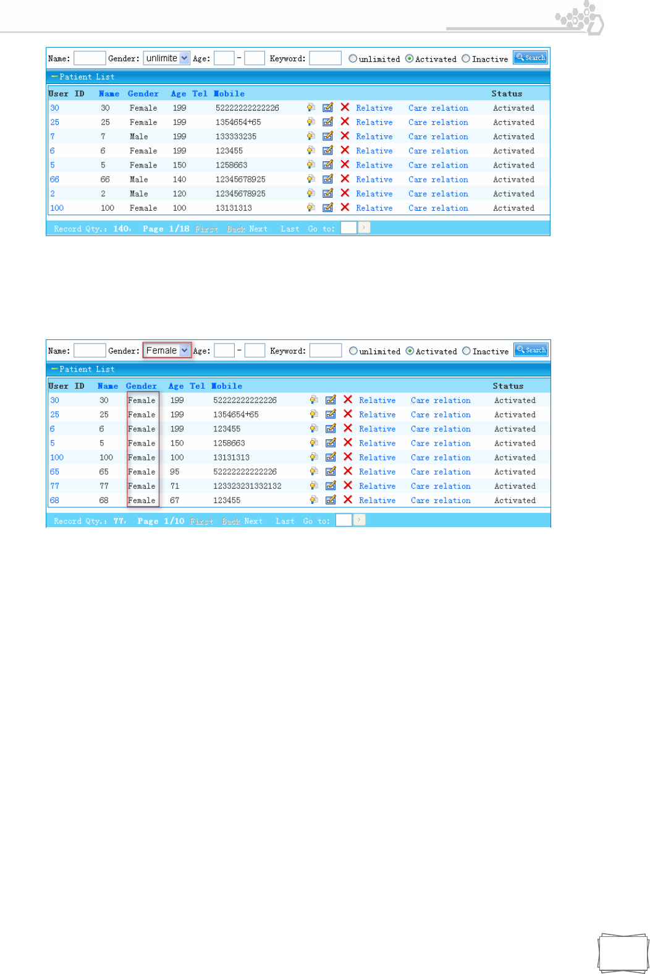This screenshot has height=974, width=650.
Task: Jump to Last page in the 1/10 list
Action: (x=285, y=521)
